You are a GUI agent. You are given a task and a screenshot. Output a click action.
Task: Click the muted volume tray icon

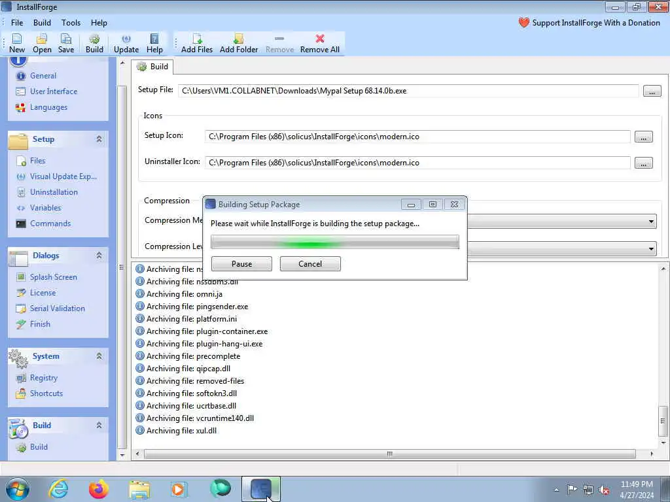pos(604,490)
